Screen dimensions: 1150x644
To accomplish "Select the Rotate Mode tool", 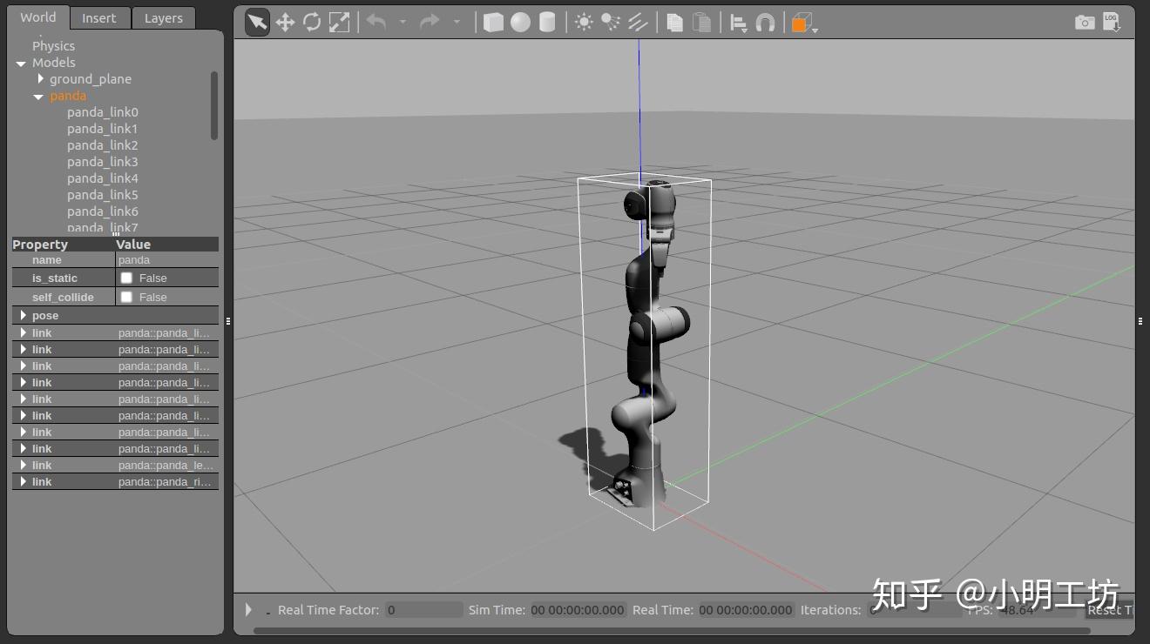I will pos(313,22).
